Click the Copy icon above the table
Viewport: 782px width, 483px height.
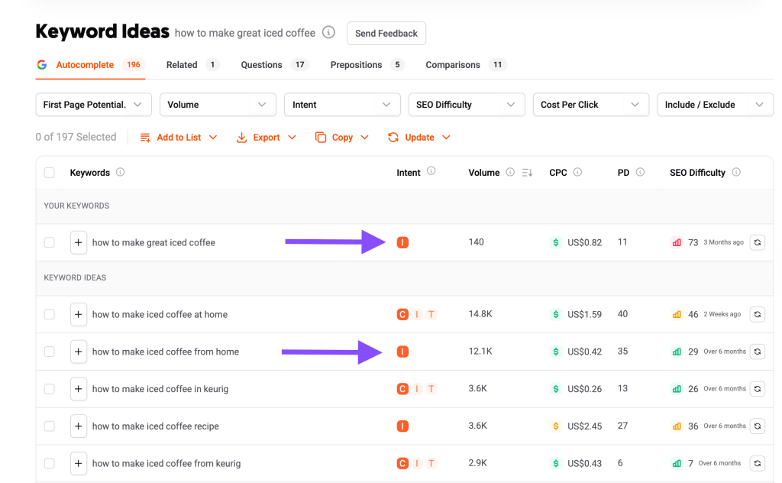coord(321,138)
